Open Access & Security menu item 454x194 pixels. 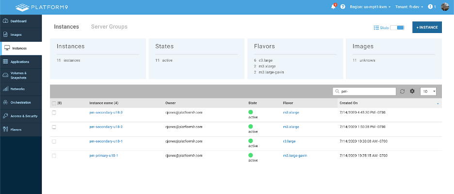tap(20, 116)
